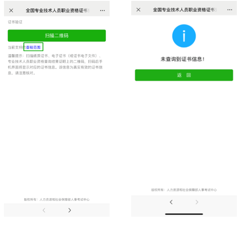The height and width of the screenshot is (226, 247).
Task: Tap the iOS home indicator bar
Action: coord(184,214)
